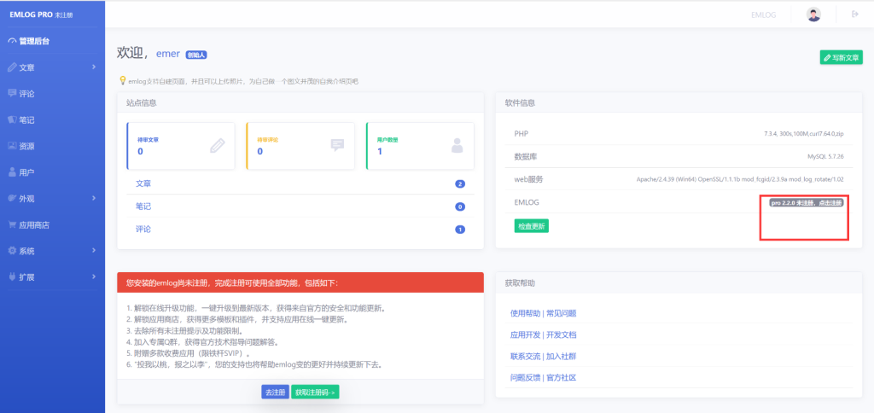The width and height of the screenshot is (874, 413).
Task: Expand the 文章 (Articles) sidebar menu
Action: click(51, 67)
